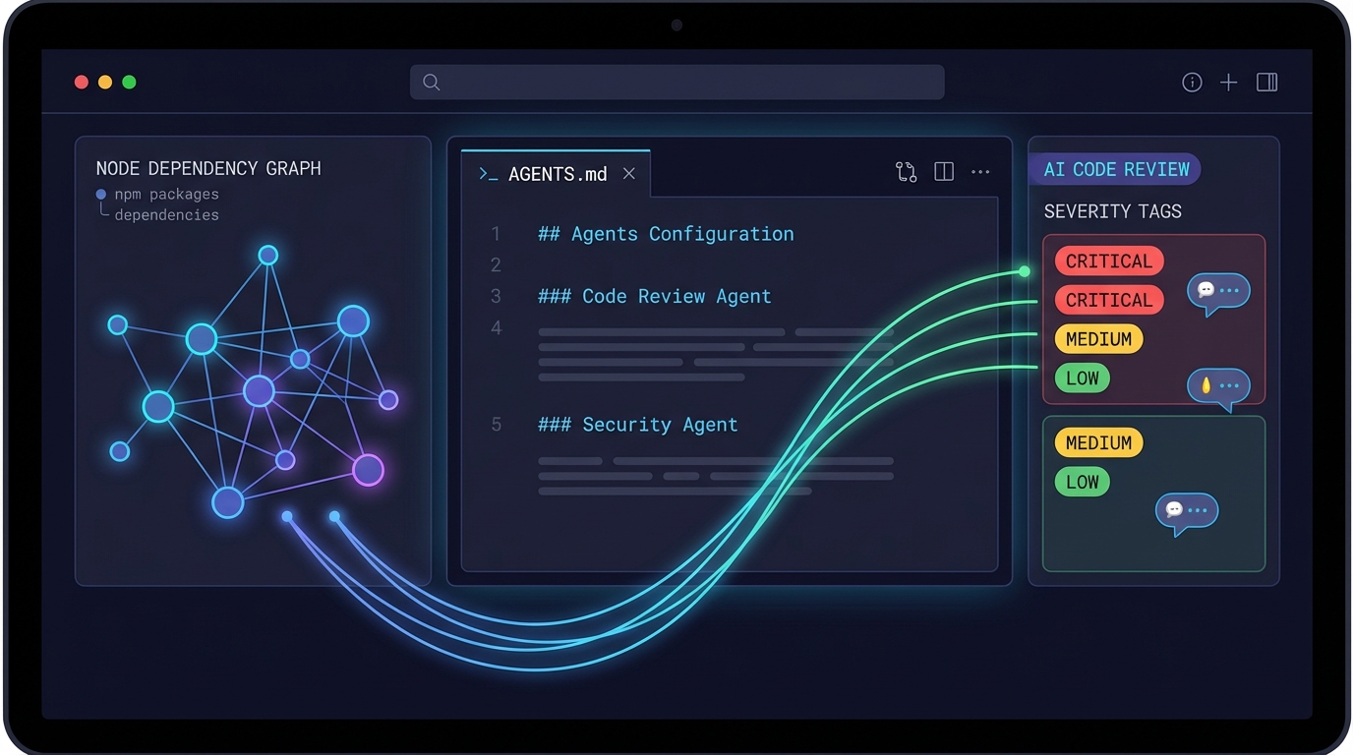This screenshot has width=1353, height=755.
Task: Toggle the sidebar panel icon at top right
Action: [1266, 83]
